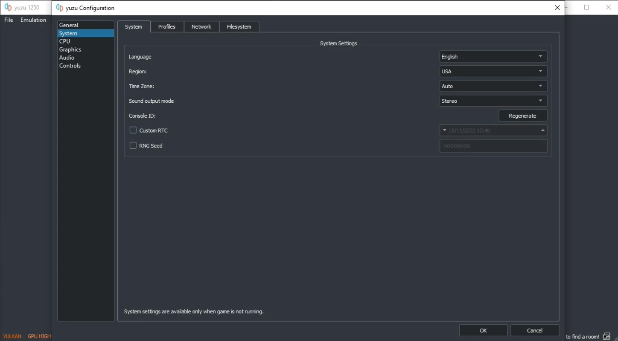The height and width of the screenshot is (341, 618).
Task: Click the Custom RTC date down arrow
Action: pyautogui.click(x=444, y=130)
